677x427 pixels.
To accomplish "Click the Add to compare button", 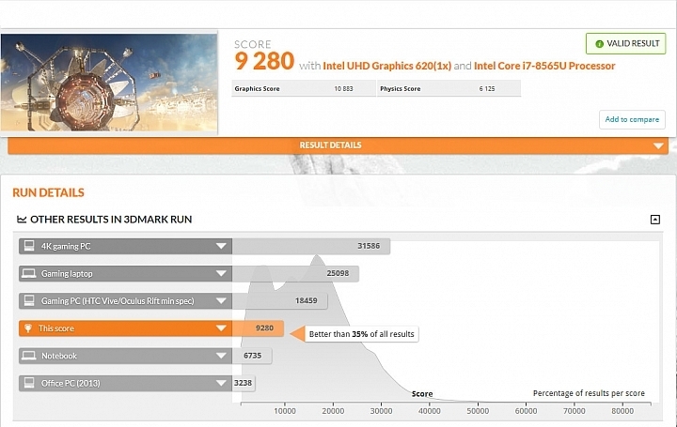I will coord(632,119).
